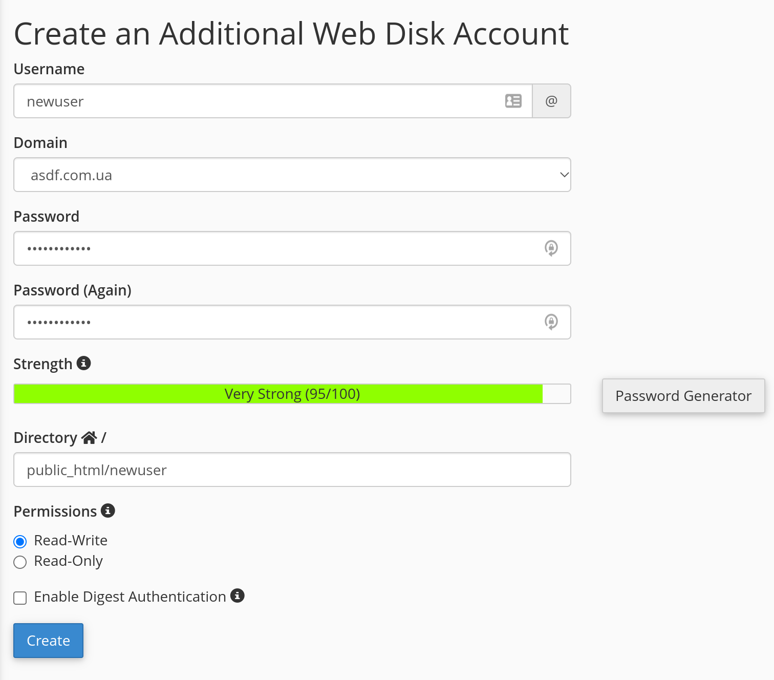The width and height of the screenshot is (774, 680).
Task: Click into the Password (Again) input field
Action: pyautogui.click(x=276, y=322)
